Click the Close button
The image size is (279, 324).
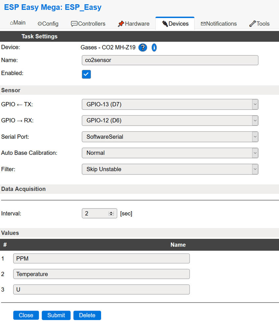[x=26, y=315]
